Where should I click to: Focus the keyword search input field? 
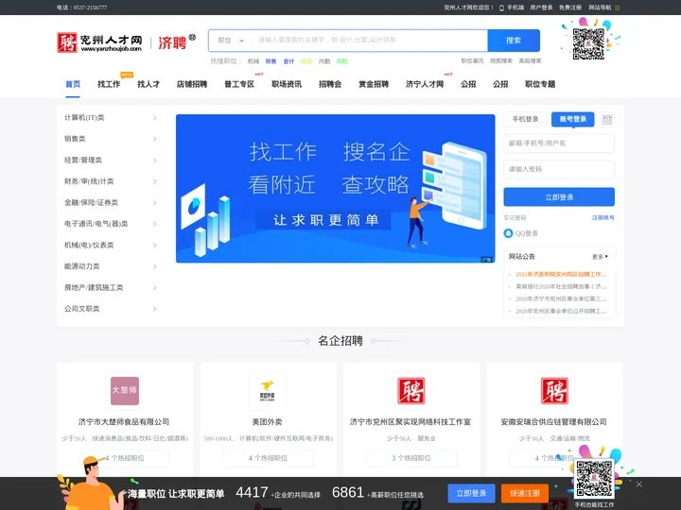coord(370,41)
